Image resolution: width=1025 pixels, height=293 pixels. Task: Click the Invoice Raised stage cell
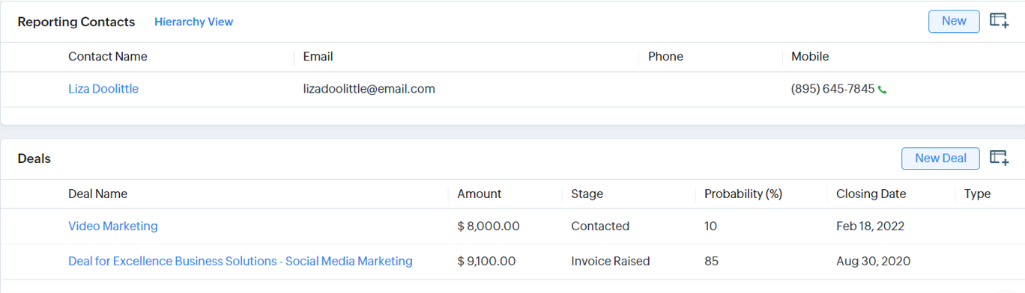611,261
